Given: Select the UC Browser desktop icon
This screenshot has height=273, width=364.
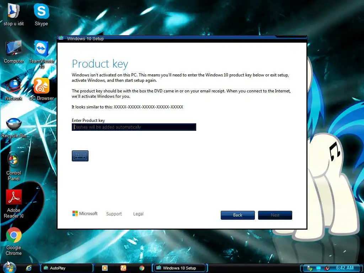Looking at the screenshot, I should [x=41, y=89].
